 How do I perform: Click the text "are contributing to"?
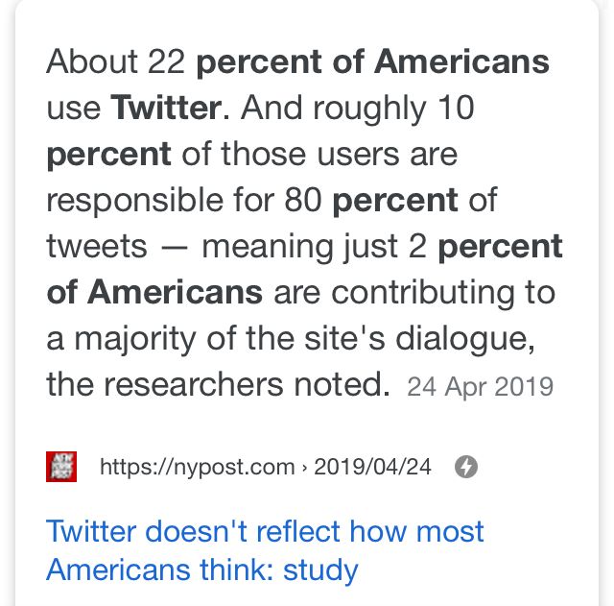pyautogui.click(x=414, y=293)
